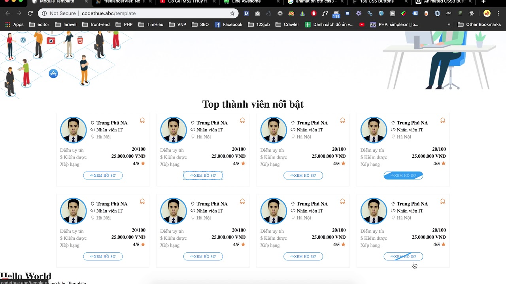Viewport: 506px width, 284px height.
Task: Open the blue globe extension icon
Action: [x=381, y=13]
